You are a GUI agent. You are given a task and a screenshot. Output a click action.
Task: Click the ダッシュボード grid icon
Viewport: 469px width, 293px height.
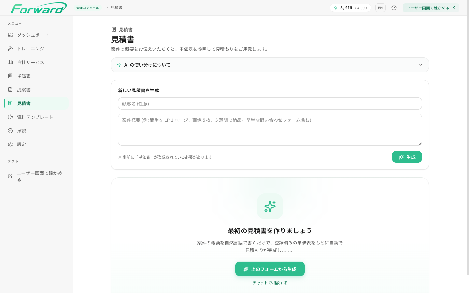(x=10, y=35)
